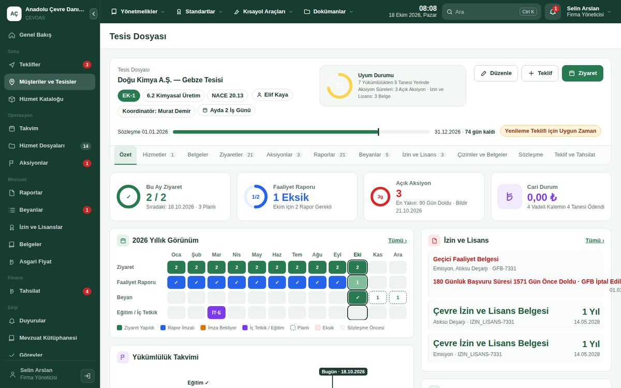Screen dimensions: 621x388
Task: Open the Kısayol Araçları dropdown
Action: point(263,11)
